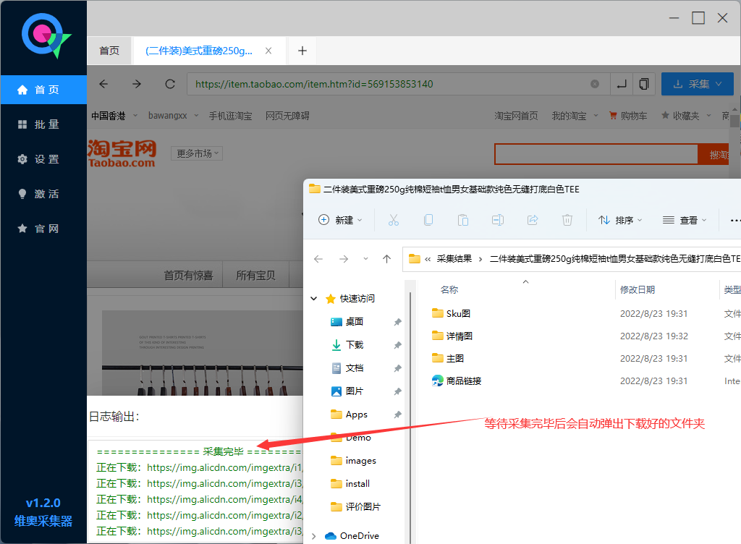Click the Delete trash icon in Explorer
741x544 pixels.
567,220
